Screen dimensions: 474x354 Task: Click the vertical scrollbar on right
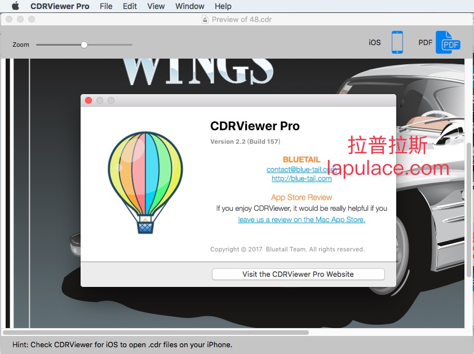[x=469, y=209]
